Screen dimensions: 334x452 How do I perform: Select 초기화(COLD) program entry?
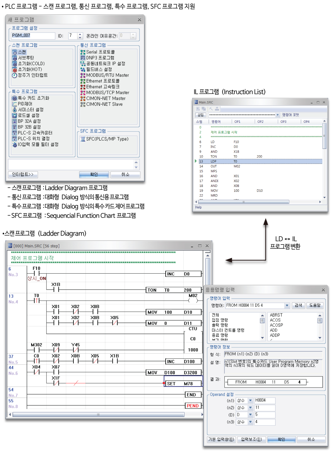[x=29, y=64]
